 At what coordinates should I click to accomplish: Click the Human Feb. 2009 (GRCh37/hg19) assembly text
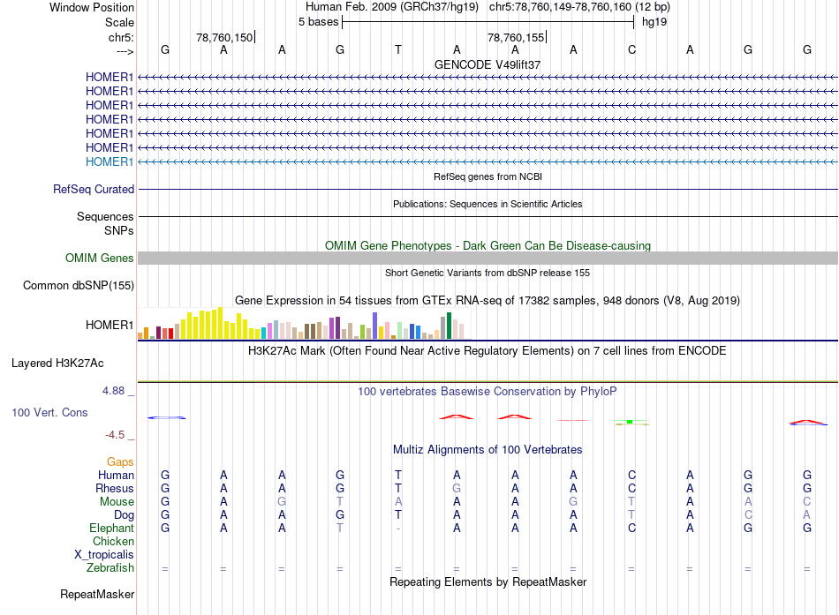(x=391, y=7)
